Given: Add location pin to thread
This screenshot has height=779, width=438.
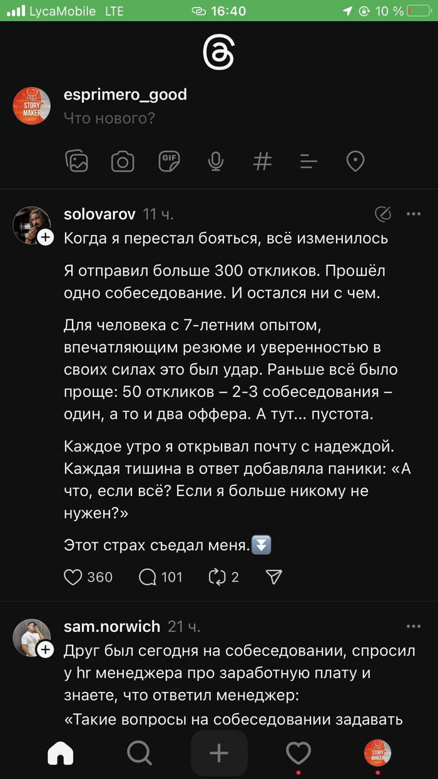Looking at the screenshot, I should pos(355,162).
